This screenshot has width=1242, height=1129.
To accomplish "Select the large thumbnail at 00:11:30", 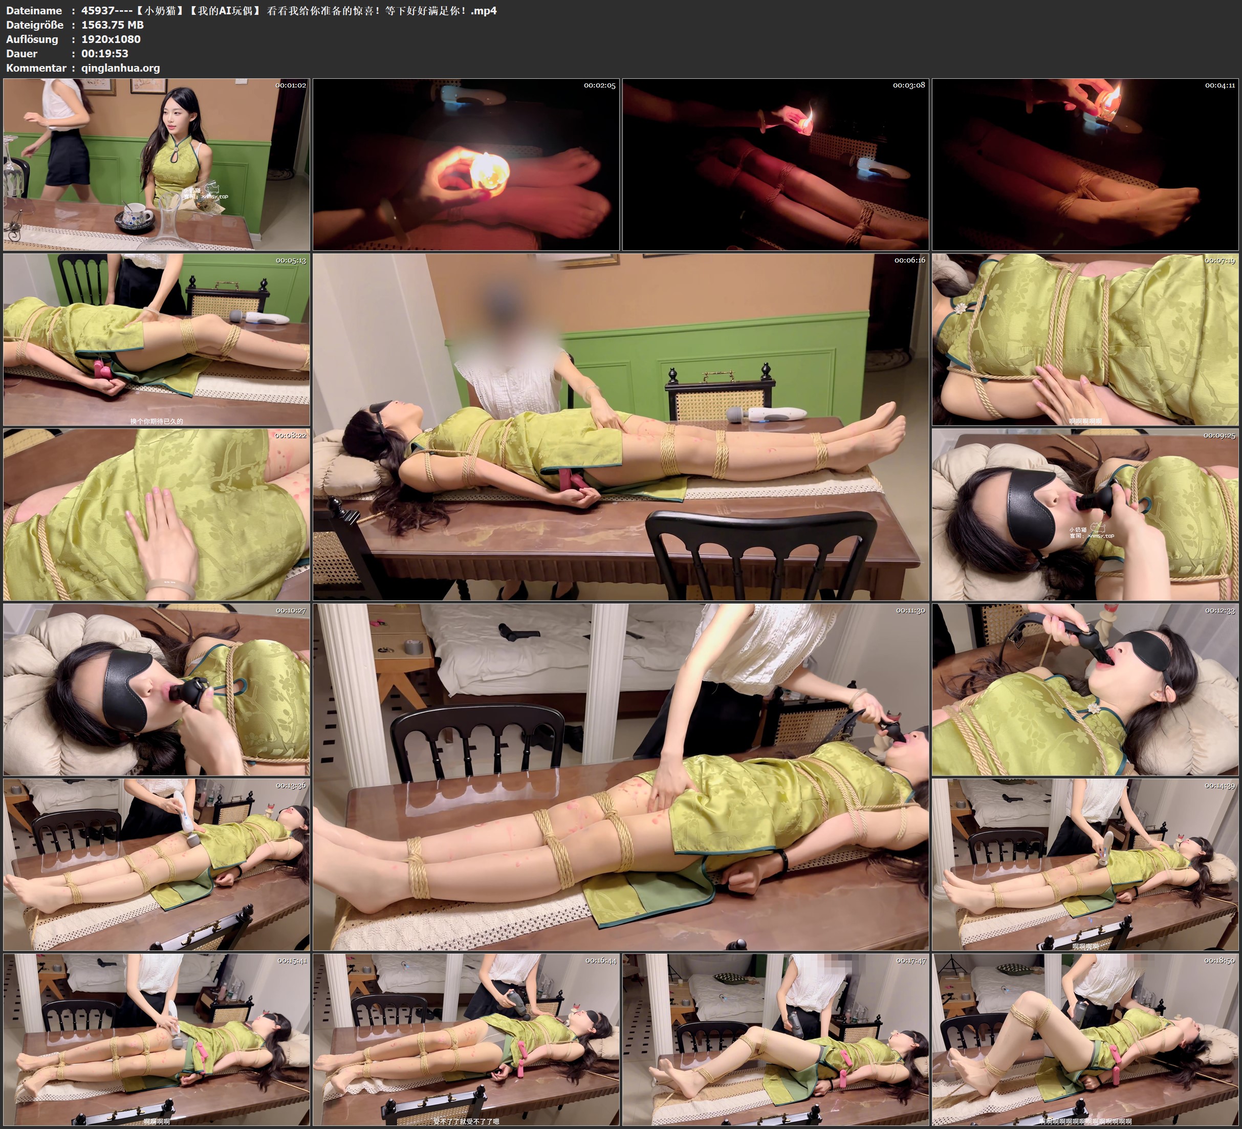I will (x=620, y=777).
